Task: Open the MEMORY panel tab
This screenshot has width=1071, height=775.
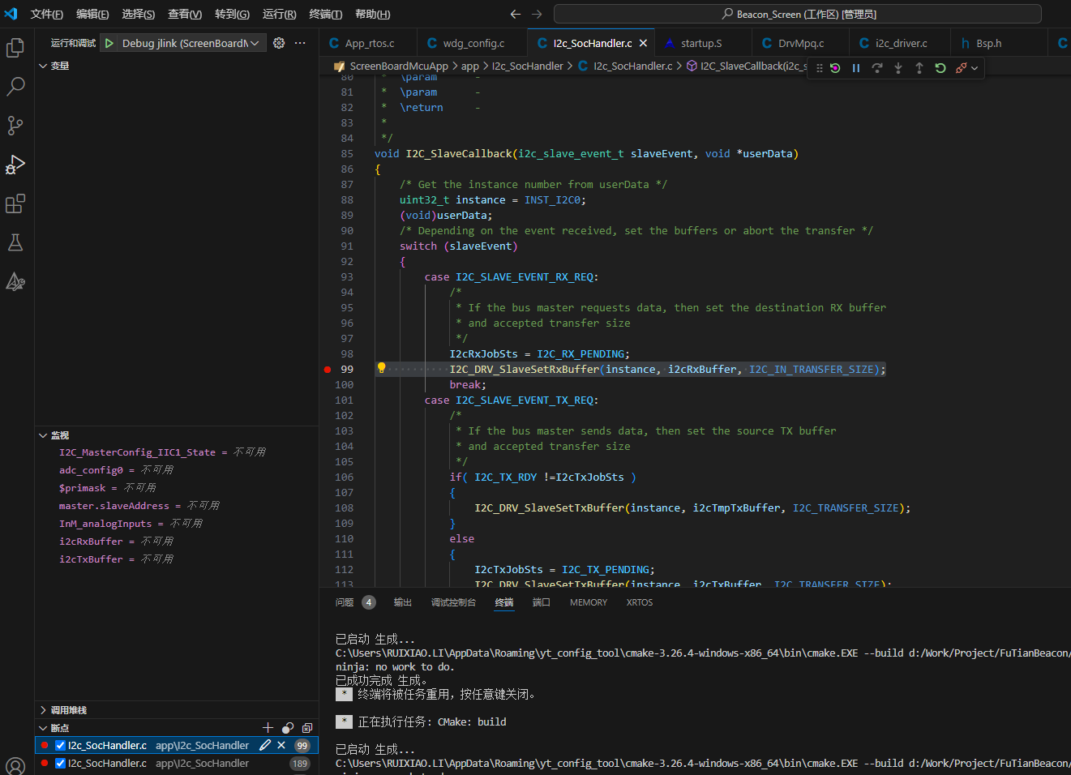Action: tap(589, 602)
